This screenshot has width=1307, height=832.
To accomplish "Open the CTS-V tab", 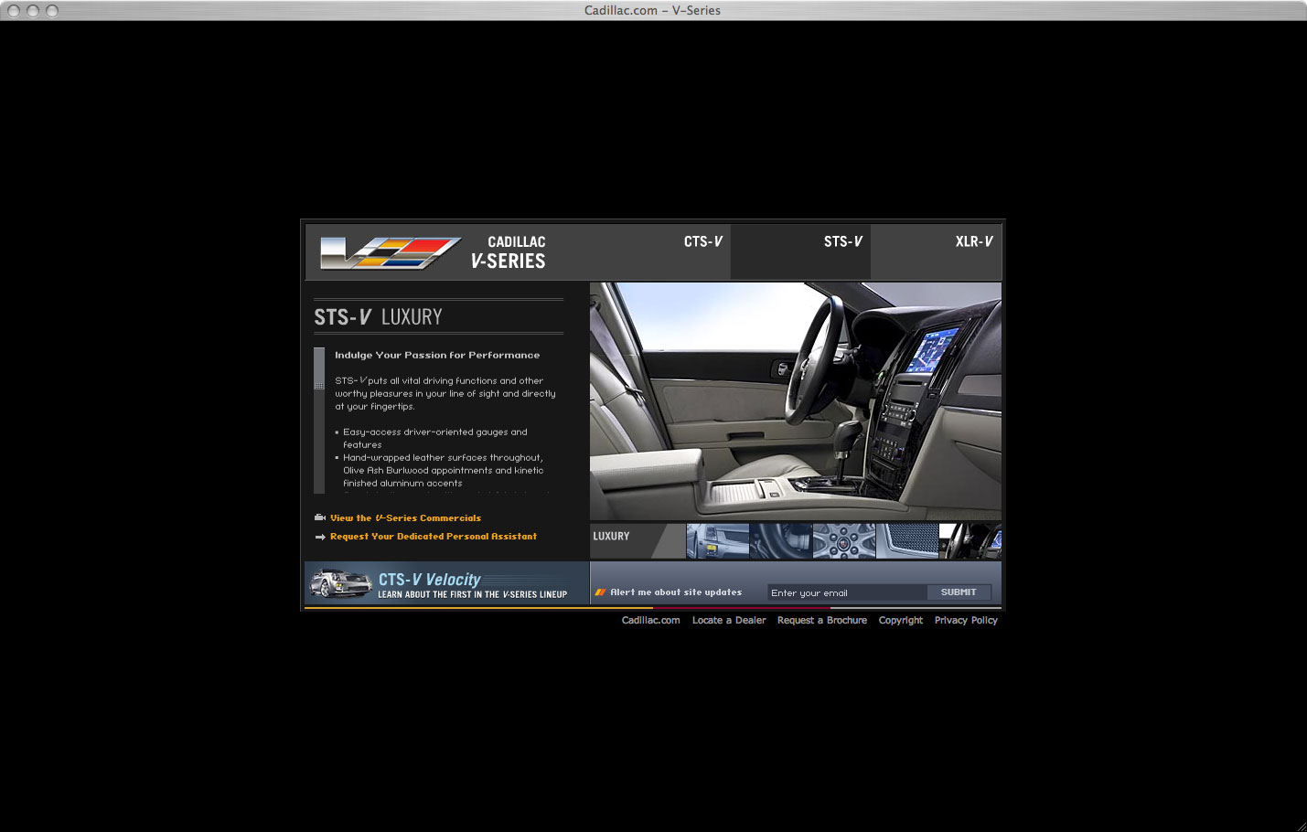I will pyautogui.click(x=703, y=241).
